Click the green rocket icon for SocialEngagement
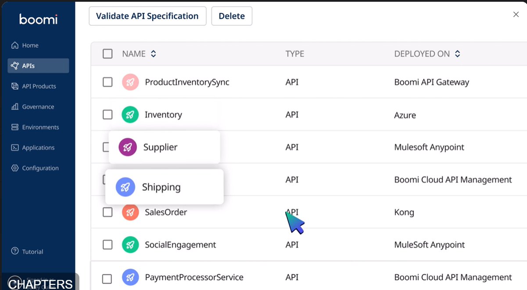This screenshot has height=290, width=527. coord(130,245)
